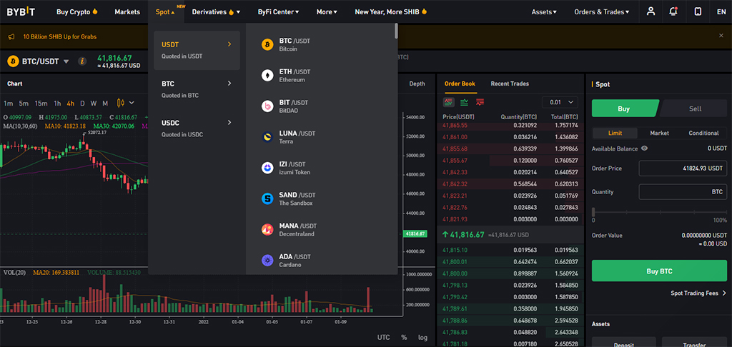Screen dimensions: 732x347
Task: Click the Ethereum coin icon
Action: 267,76
